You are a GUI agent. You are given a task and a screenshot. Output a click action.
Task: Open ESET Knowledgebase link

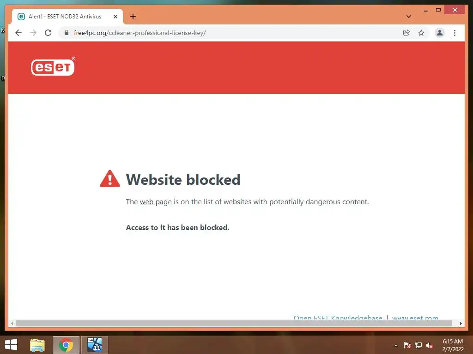[x=338, y=318]
